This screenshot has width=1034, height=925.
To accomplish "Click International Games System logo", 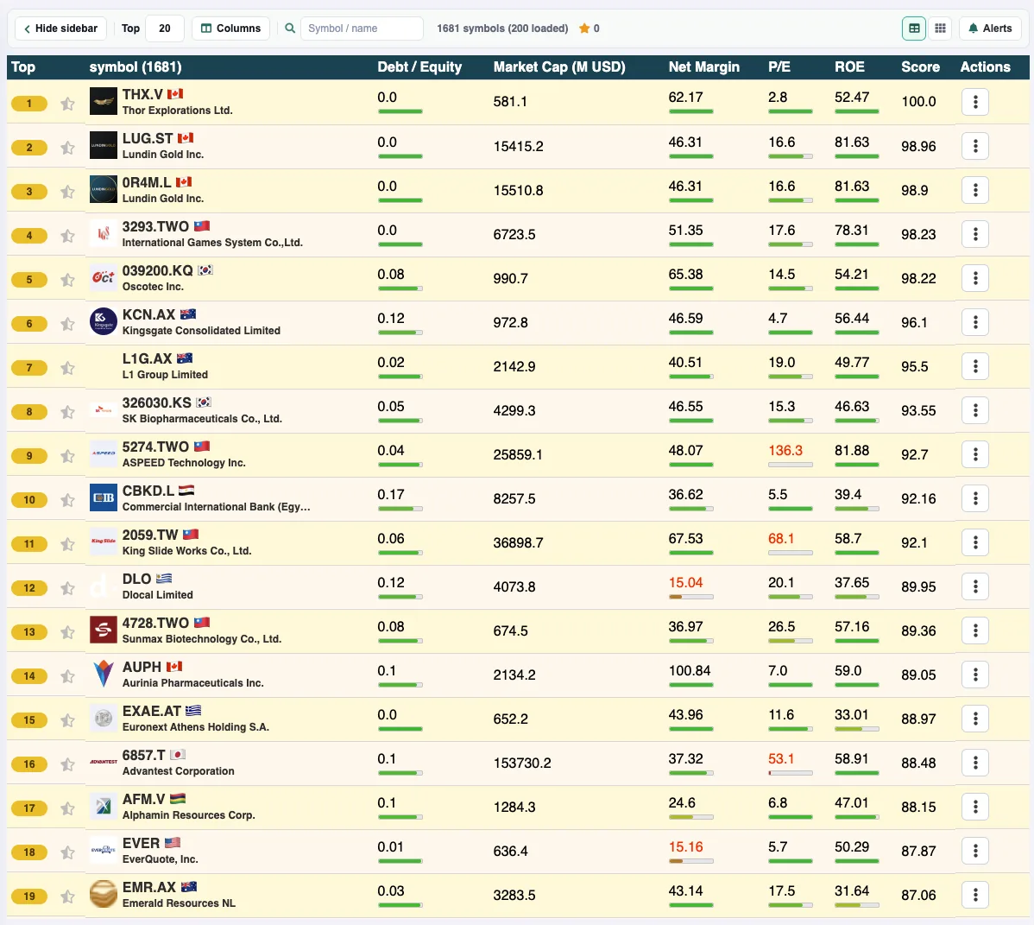I will pyautogui.click(x=104, y=233).
